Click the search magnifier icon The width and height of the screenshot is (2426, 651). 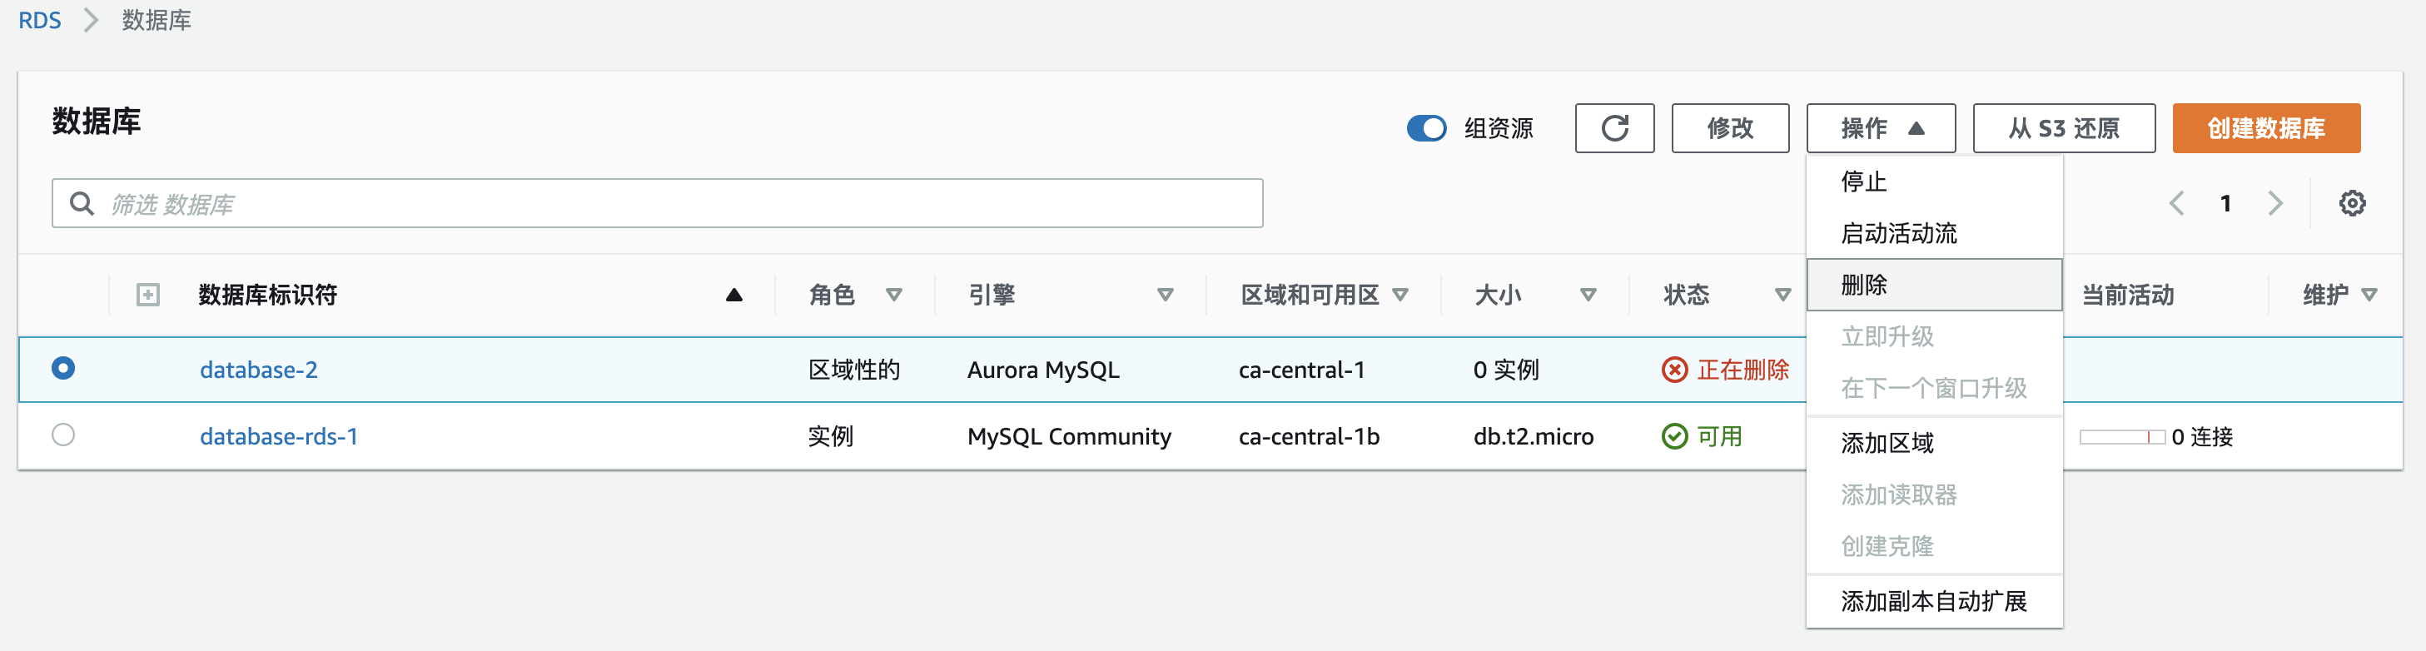(x=82, y=203)
